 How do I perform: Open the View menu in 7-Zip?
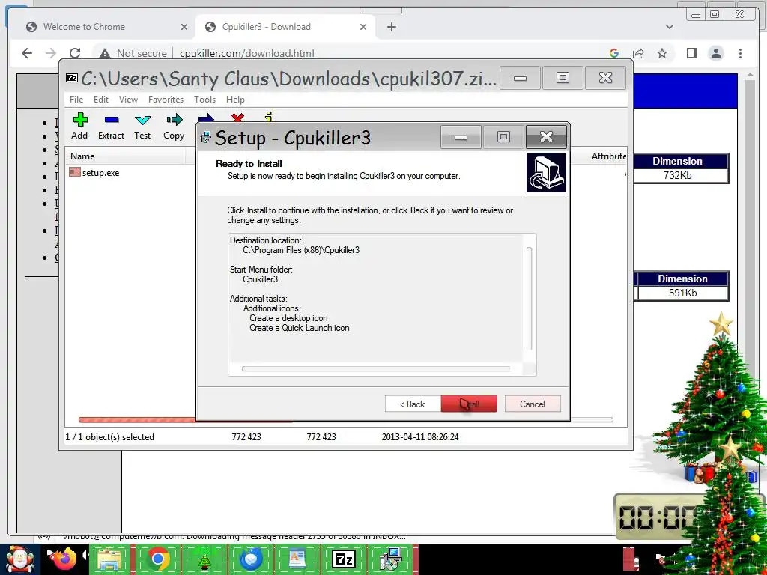(x=128, y=100)
